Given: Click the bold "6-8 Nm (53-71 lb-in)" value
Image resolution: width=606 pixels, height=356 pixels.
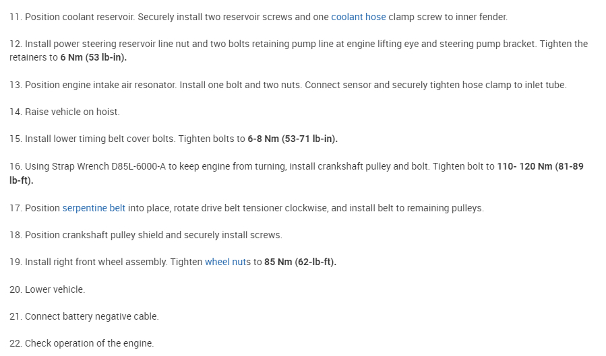Looking at the screenshot, I should [x=292, y=139].
